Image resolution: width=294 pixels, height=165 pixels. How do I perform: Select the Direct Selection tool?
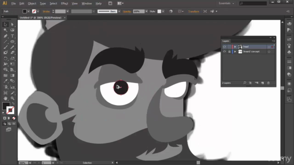12,24
